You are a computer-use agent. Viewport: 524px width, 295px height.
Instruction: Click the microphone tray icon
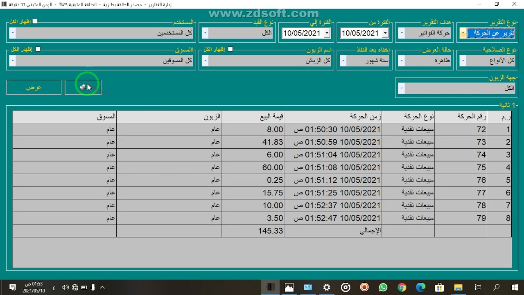click(x=93, y=287)
